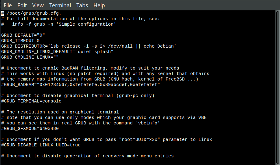Click the #GRUB_DISABLE_LINUX_UUID=true line
The width and height of the screenshot is (280, 165).
pos(41,145)
